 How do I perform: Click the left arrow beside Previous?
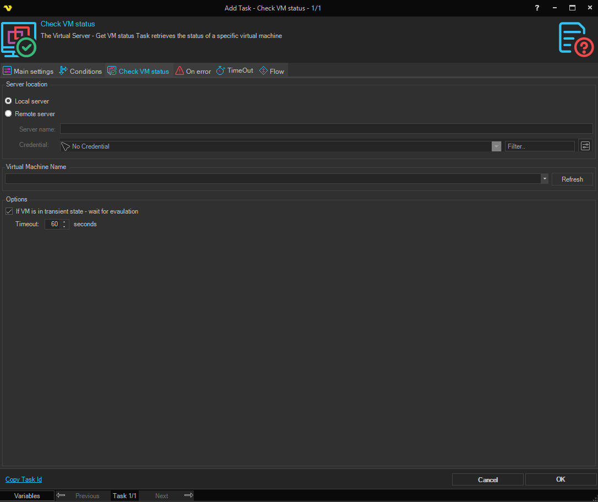(61, 495)
